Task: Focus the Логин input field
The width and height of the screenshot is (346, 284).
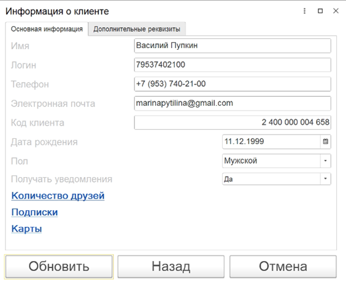Action: tap(233, 65)
